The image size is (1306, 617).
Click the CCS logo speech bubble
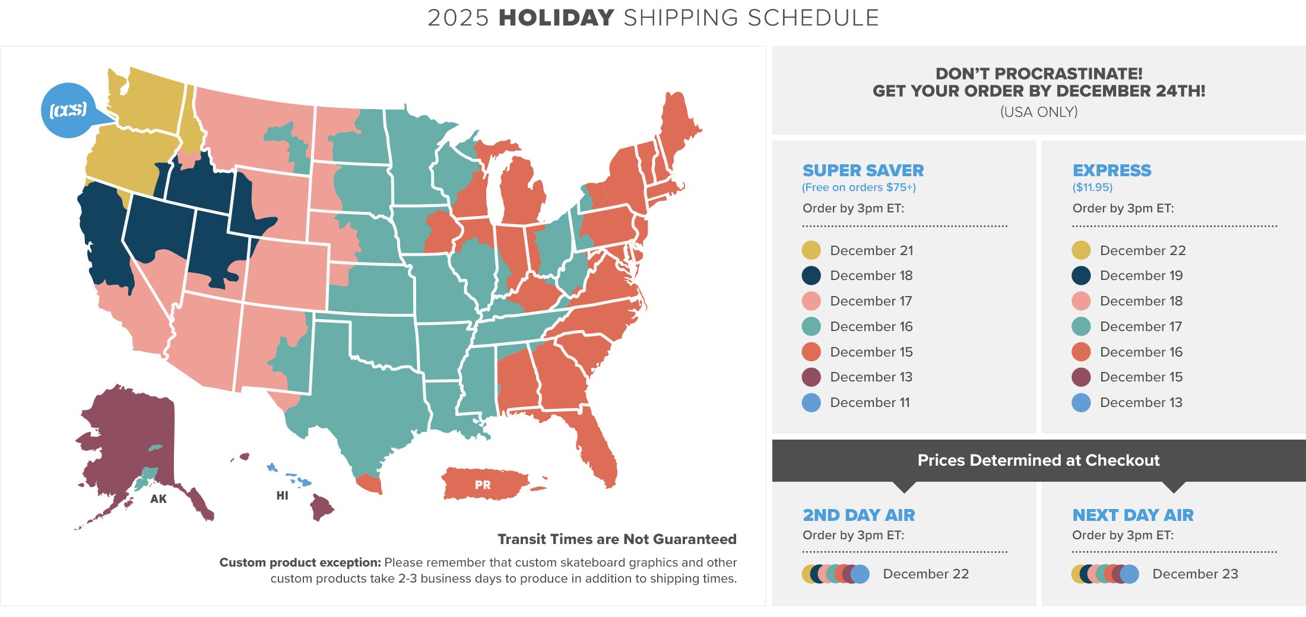tap(69, 110)
